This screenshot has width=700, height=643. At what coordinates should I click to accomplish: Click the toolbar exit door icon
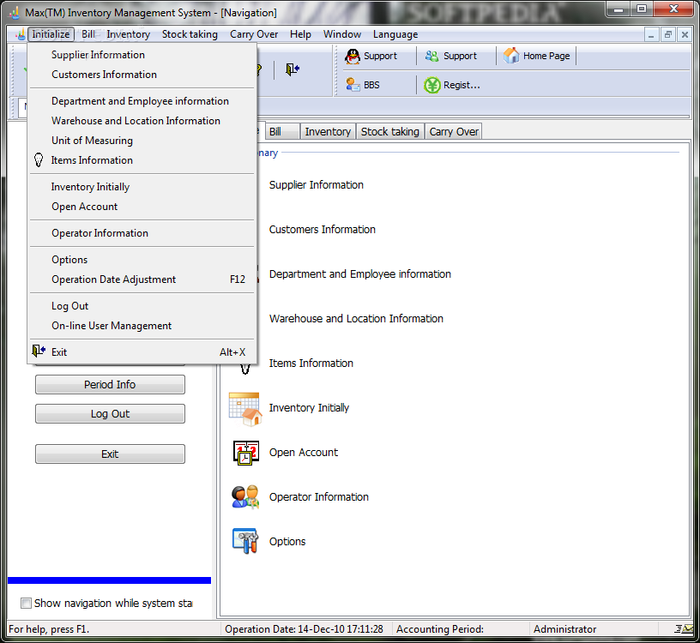(293, 69)
